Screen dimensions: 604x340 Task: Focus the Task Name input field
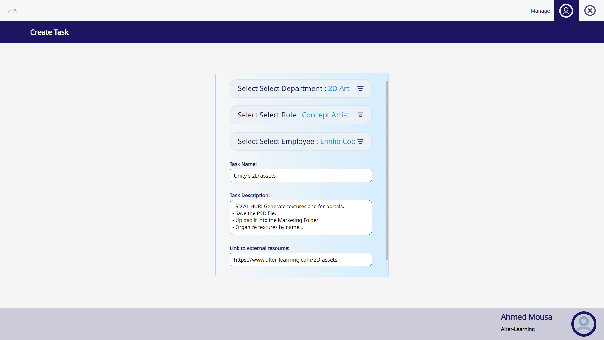[x=300, y=176]
